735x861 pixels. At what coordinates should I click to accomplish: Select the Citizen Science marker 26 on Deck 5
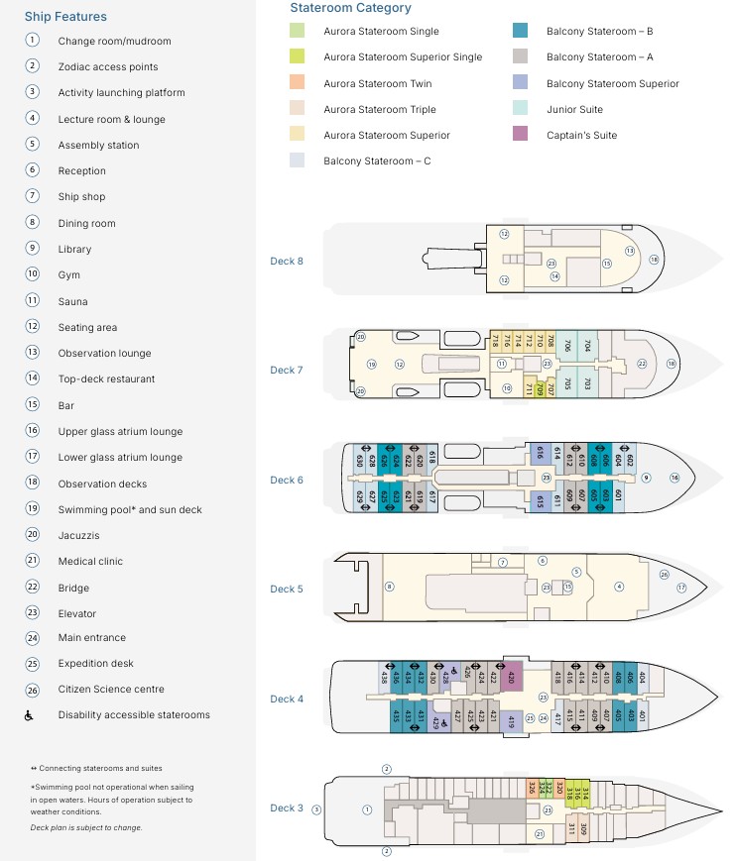665,575
